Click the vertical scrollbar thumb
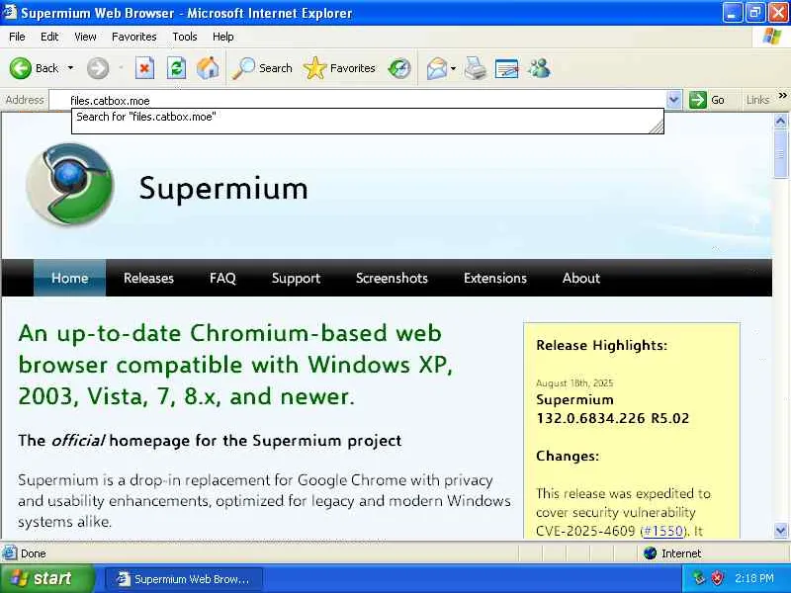 click(780, 153)
